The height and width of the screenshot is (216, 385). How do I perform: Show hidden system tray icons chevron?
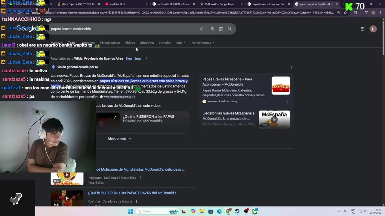(x=338, y=211)
